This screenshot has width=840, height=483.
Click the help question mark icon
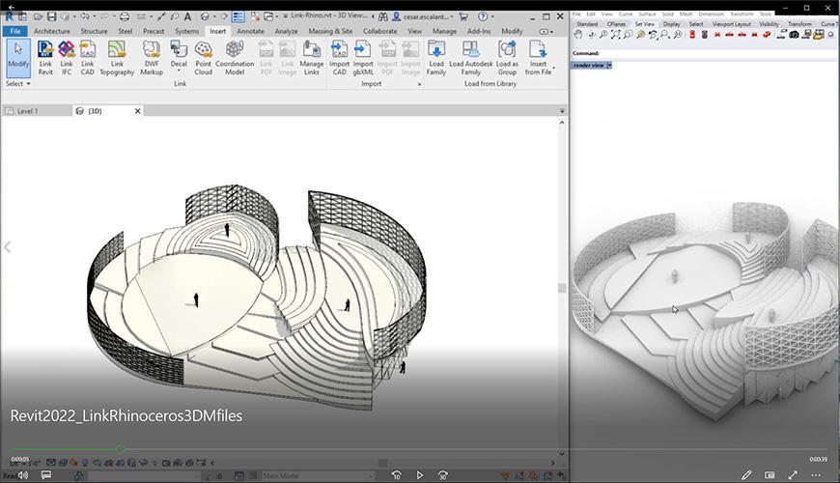pyautogui.click(x=483, y=16)
